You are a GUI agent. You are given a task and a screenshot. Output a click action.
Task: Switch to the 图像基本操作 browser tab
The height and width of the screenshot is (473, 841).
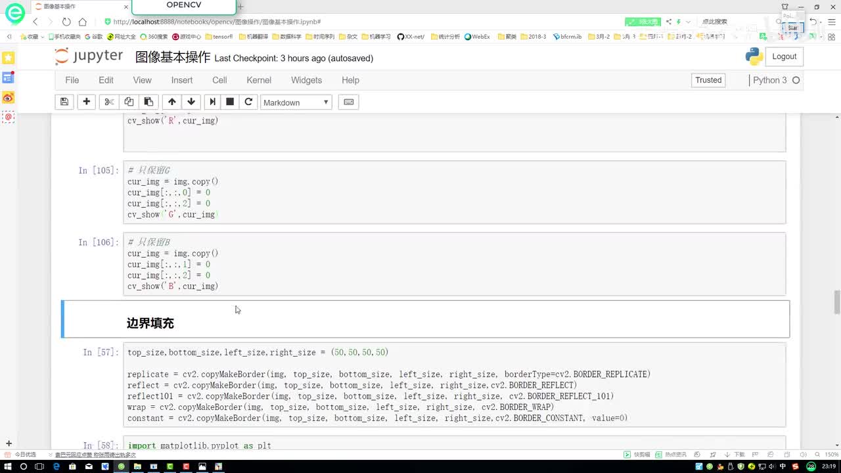click(80, 7)
